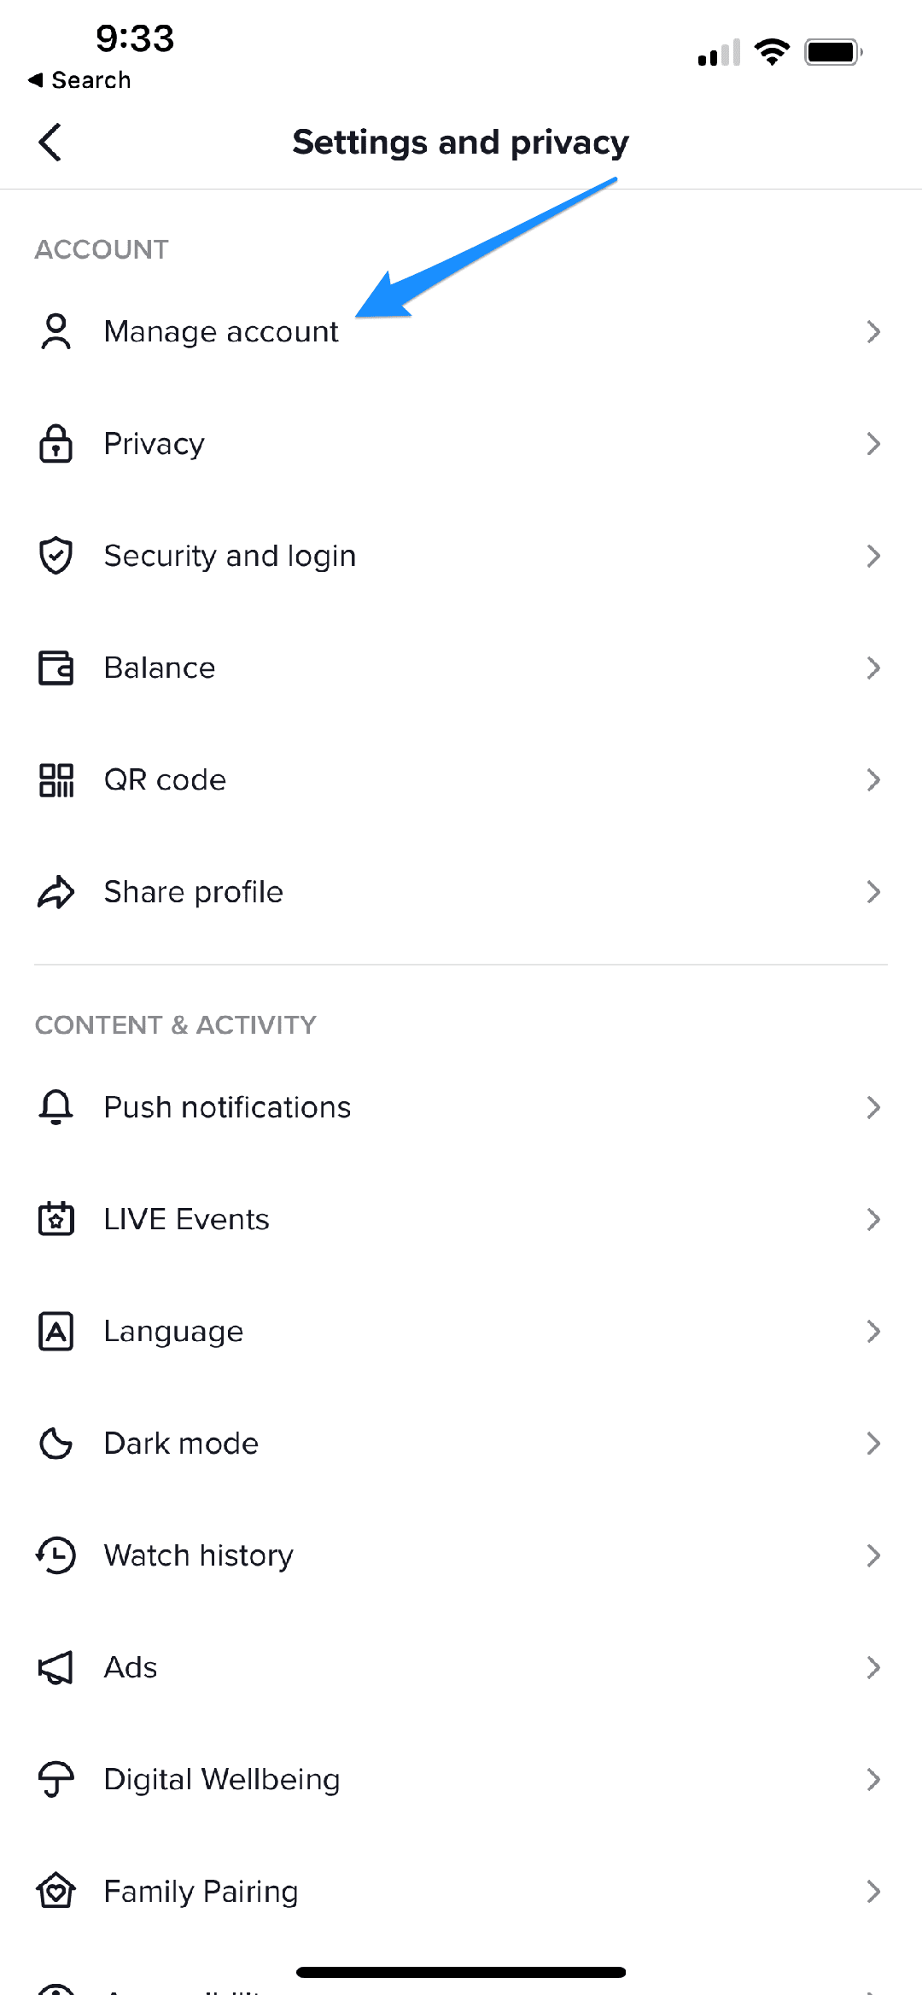The image size is (922, 1995).
Task: Open the Security and login settings
Action: click(230, 556)
